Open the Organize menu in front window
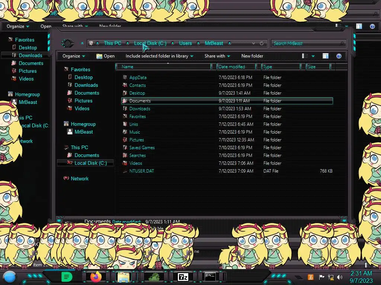The image size is (381, 285). point(74,56)
